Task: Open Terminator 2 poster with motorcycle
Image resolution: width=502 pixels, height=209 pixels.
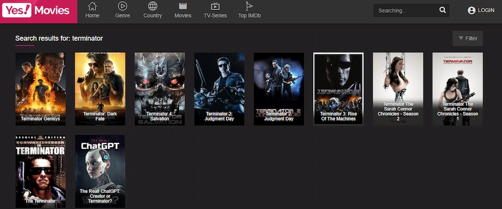Action: pos(219,89)
